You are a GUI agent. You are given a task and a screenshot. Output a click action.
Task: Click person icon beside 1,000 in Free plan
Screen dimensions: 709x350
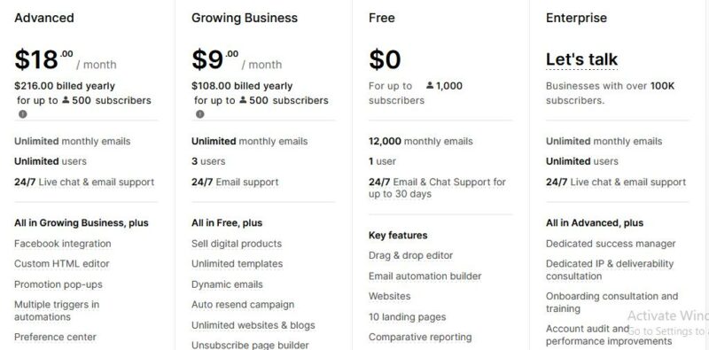coord(430,85)
